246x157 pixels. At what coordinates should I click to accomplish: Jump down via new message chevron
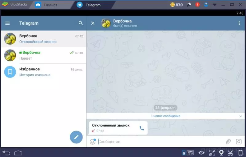pos(240,116)
